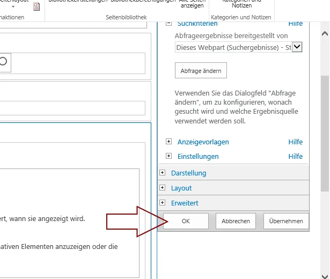The height and width of the screenshot is (279, 330).
Task: Click the Kategorien und Notizen ribbon button
Action: [241, 4]
